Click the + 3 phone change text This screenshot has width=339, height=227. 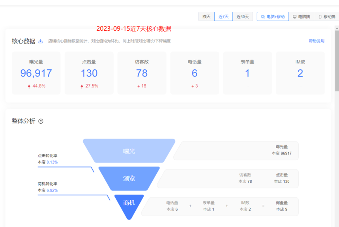tap(195, 86)
